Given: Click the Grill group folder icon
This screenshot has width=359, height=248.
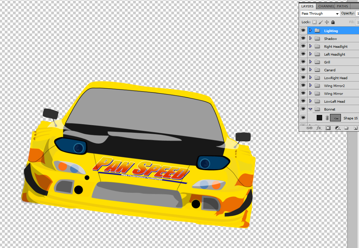Looking at the screenshot, I should (x=317, y=62).
